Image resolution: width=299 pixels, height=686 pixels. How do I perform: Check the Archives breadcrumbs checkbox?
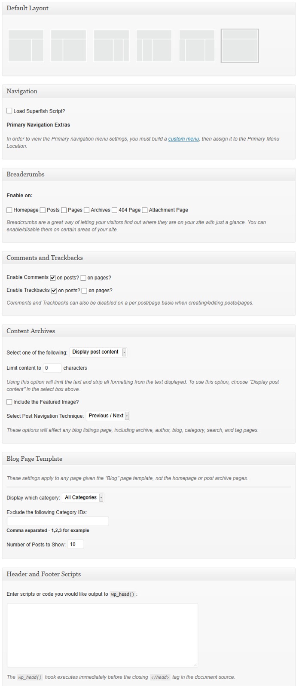[87, 210]
